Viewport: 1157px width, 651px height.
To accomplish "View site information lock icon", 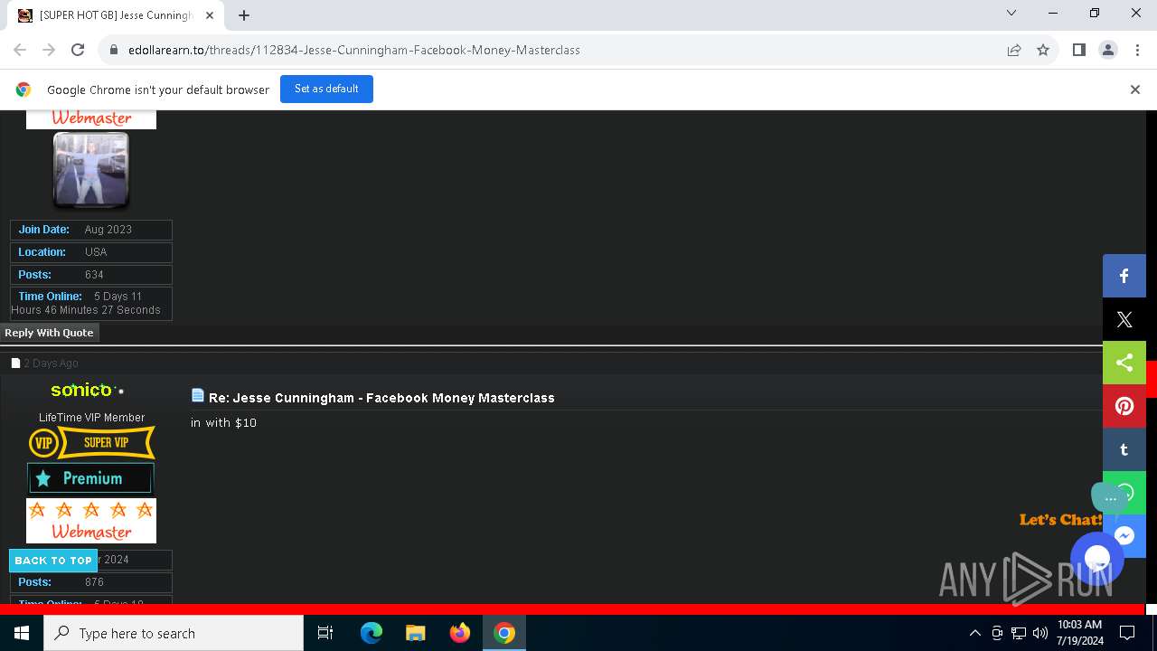I will tap(114, 50).
